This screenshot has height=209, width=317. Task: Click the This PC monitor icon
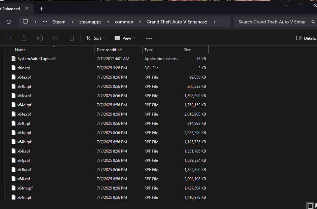pyautogui.click(x=25, y=22)
